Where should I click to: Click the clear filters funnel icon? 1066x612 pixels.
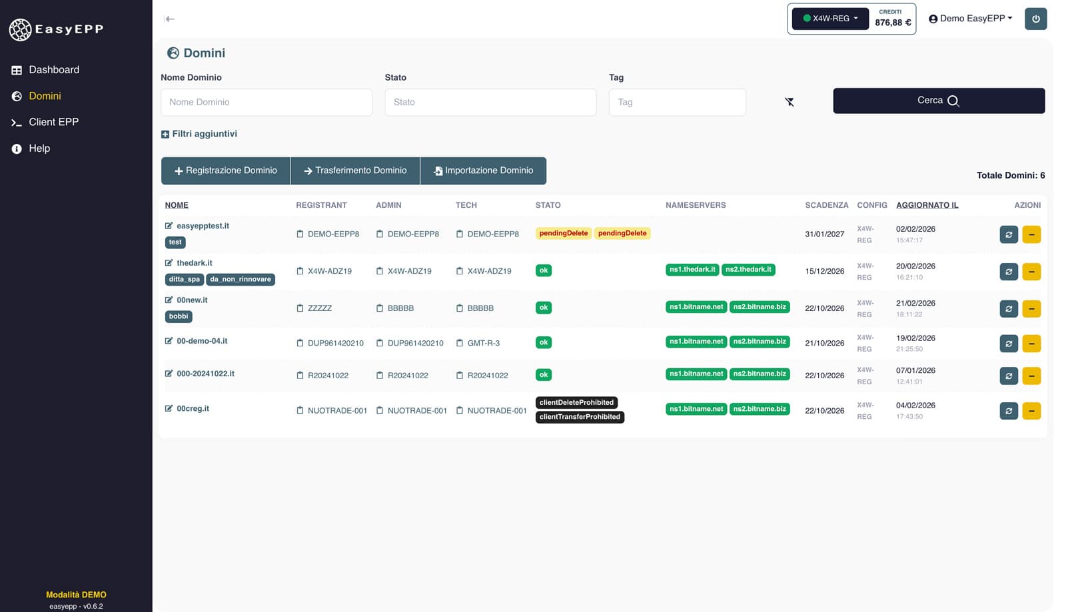[789, 102]
